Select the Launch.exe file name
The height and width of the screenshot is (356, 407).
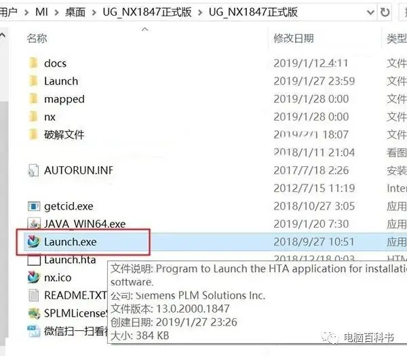pyautogui.click(x=71, y=242)
